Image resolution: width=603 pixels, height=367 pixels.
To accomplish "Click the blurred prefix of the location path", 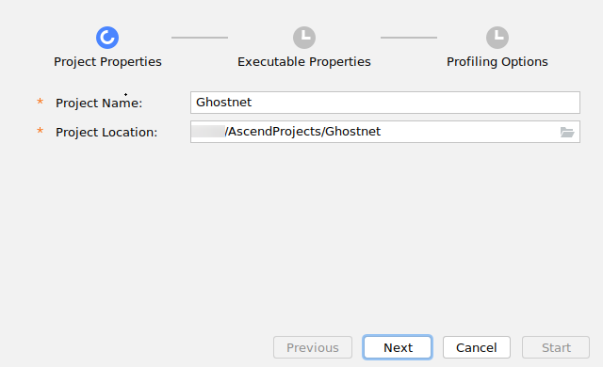I will click(x=208, y=132).
